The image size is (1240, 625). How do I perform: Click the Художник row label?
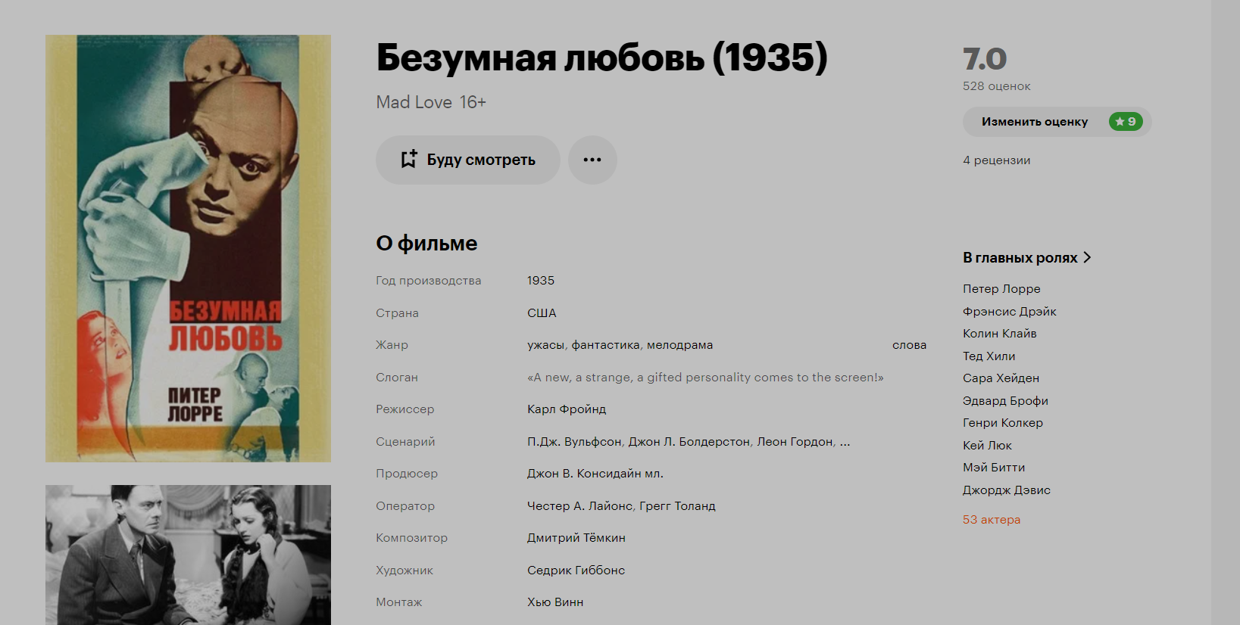(404, 571)
